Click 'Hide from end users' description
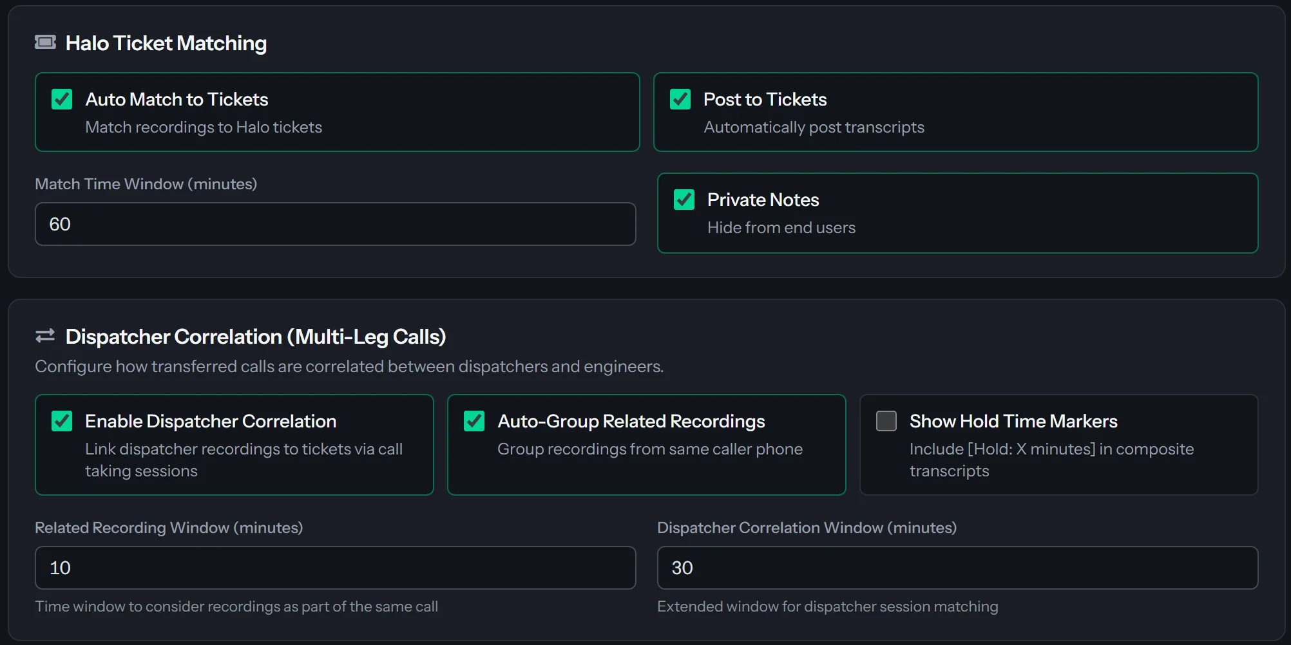This screenshot has height=645, width=1291. (x=781, y=228)
